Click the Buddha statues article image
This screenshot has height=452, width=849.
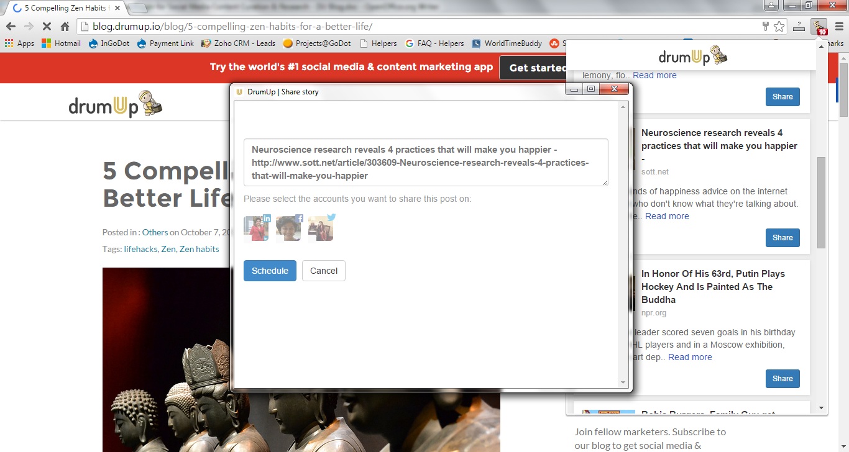(x=301, y=359)
